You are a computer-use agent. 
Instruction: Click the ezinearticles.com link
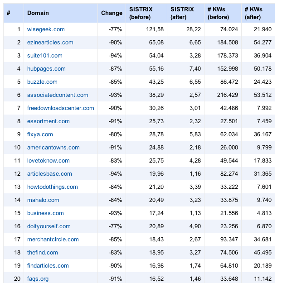coord(50,43)
